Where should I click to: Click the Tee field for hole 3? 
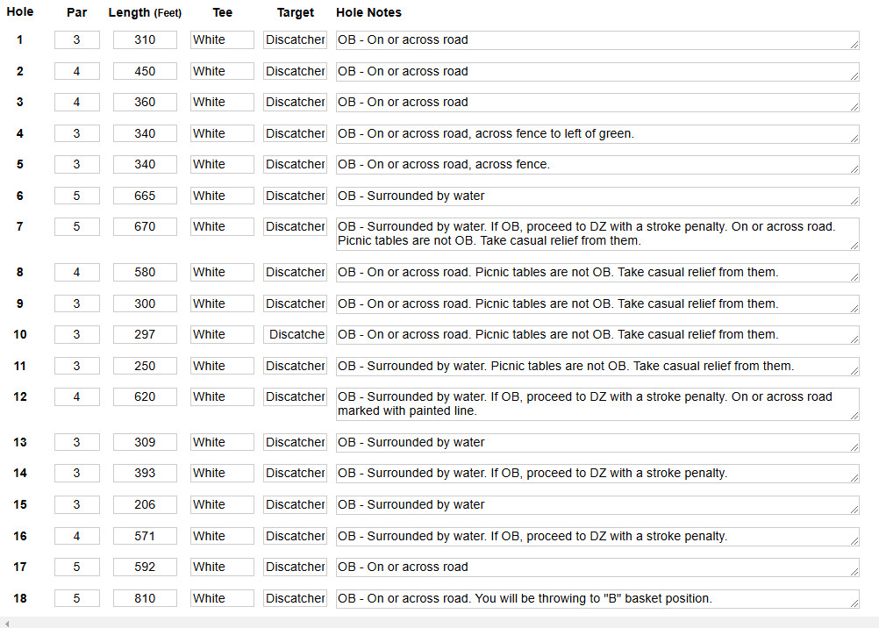point(222,102)
